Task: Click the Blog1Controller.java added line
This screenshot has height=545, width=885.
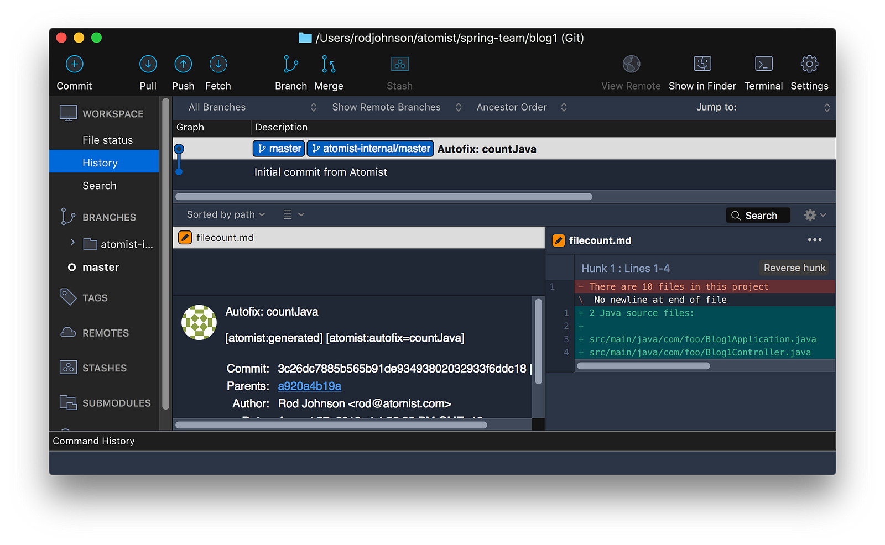Action: 705,353
